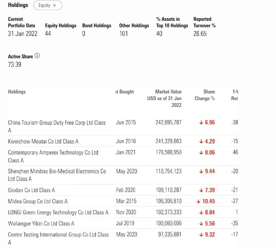This screenshot has width=276, height=248.
Task: Open Kweichow Moutai Co Ltd Class A
Action: point(43,142)
